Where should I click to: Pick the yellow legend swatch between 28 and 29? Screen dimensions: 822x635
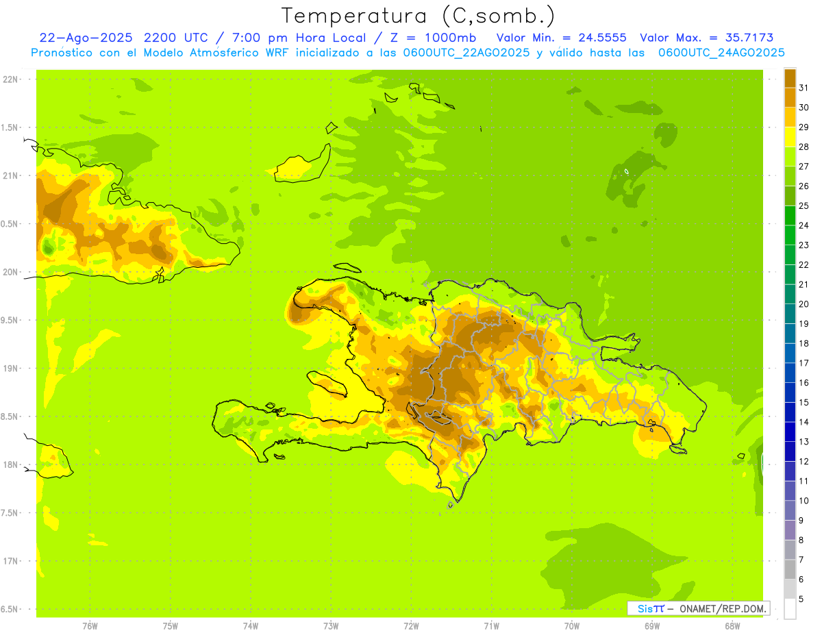coord(790,136)
